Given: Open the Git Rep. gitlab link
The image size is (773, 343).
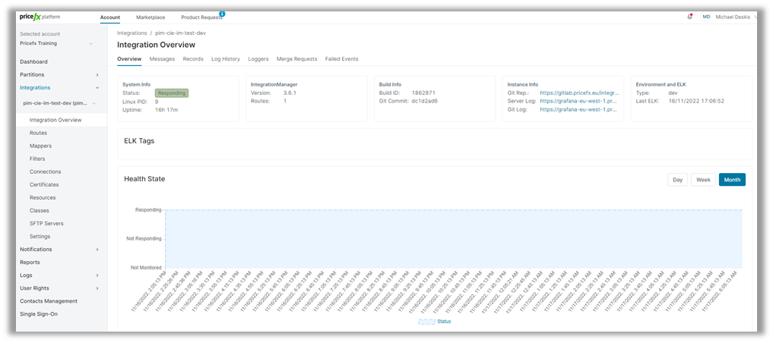Looking at the screenshot, I should point(579,93).
